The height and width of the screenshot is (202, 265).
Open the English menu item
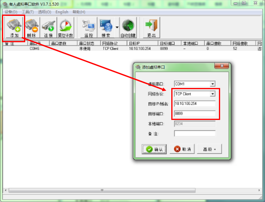point(62,12)
